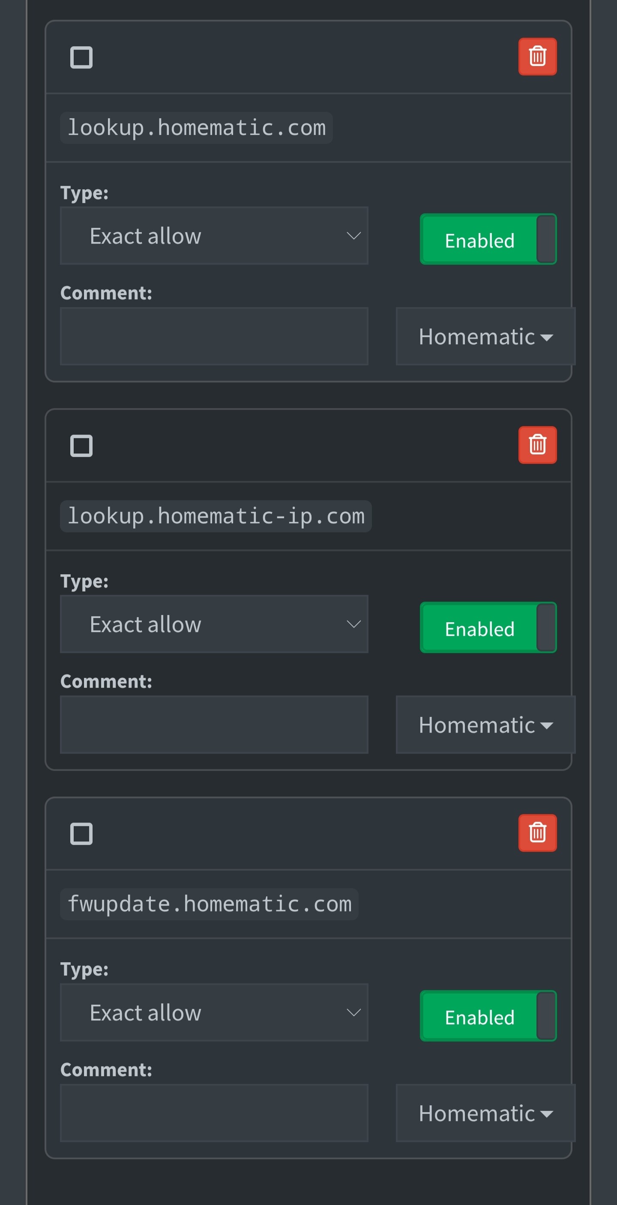Open Homematic group dropdown for fwupdate.homematic.com
The image size is (617, 1205).
485,1113
